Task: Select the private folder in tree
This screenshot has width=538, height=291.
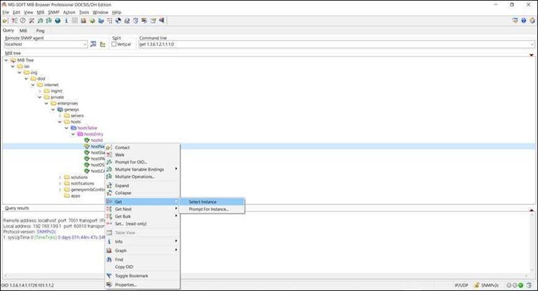Action: click(x=57, y=97)
